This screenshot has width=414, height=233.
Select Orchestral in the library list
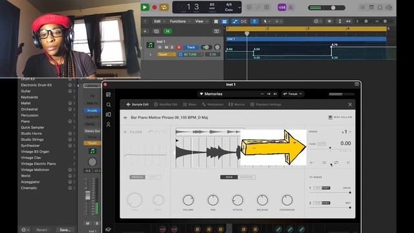(29, 109)
